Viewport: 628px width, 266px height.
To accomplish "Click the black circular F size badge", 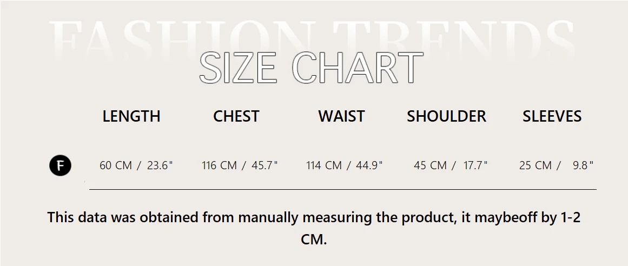I will 60,165.
